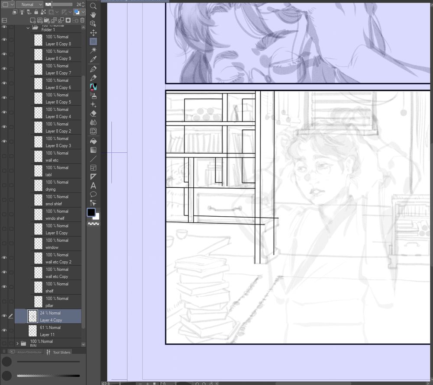Image resolution: width=433 pixels, height=385 pixels.
Task: Click the New layer folder icon
Action: [47, 20]
